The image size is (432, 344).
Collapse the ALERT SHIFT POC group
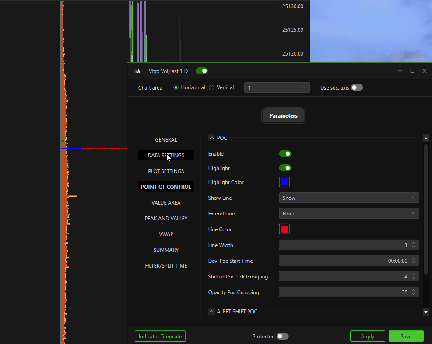[x=211, y=311]
